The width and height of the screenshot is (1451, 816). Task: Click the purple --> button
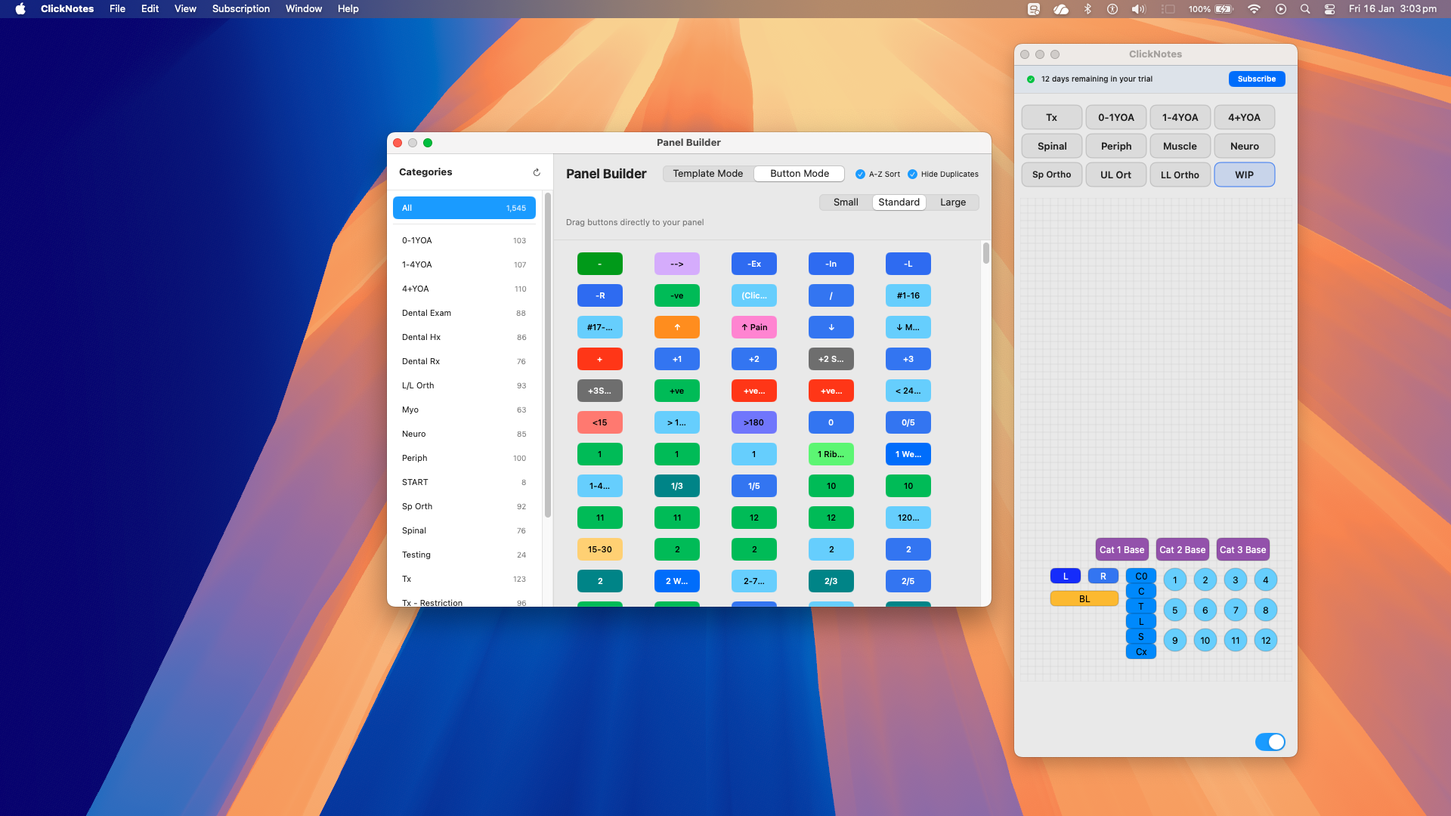click(x=677, y=264)
